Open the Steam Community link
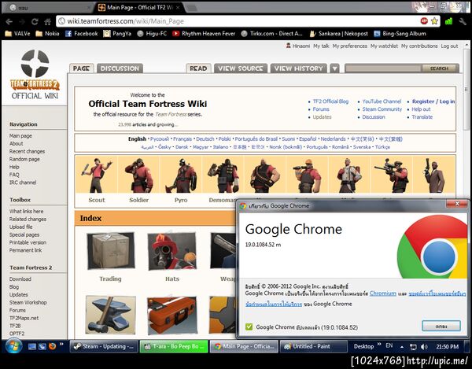 [x=382, y=109]
